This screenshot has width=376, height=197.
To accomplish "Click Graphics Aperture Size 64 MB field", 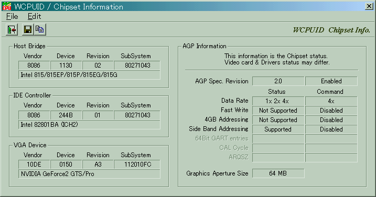I will (x=278, y=173).
